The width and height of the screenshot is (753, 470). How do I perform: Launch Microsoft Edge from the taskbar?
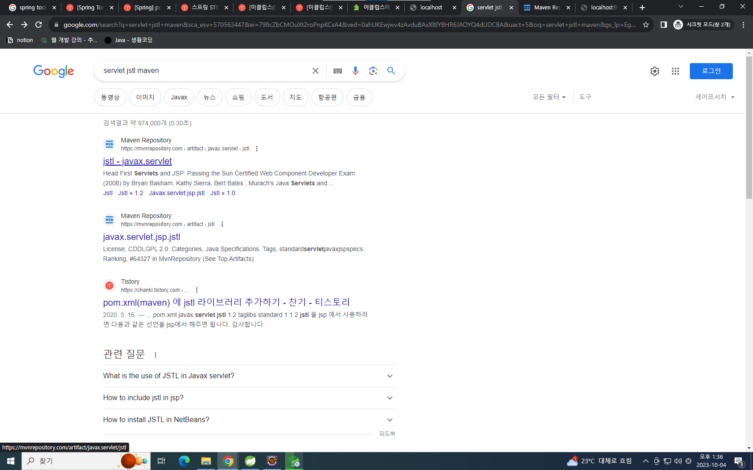click(x=184, y=461)
